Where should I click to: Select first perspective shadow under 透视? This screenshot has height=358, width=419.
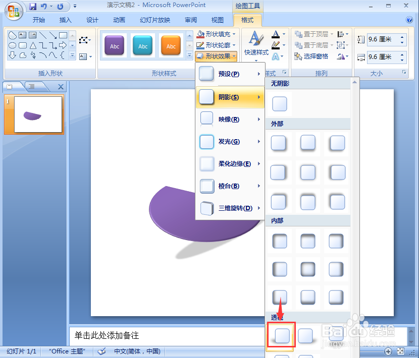coord(281,336)
